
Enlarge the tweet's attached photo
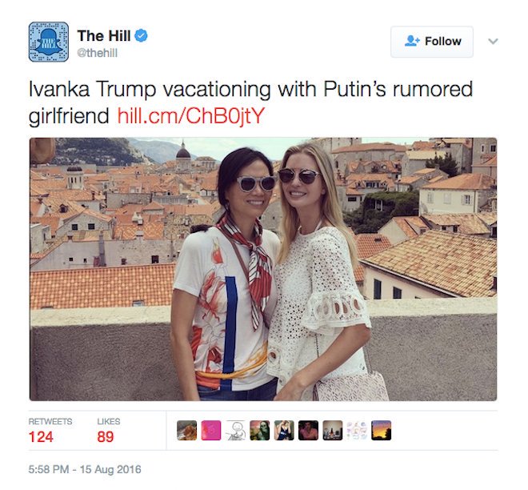[263, 269]
